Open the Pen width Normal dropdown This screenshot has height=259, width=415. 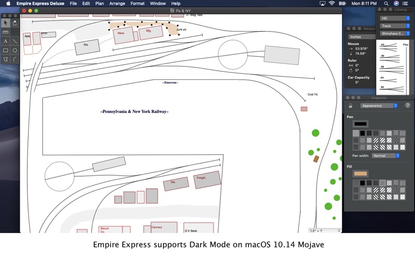tap(385, 156)
